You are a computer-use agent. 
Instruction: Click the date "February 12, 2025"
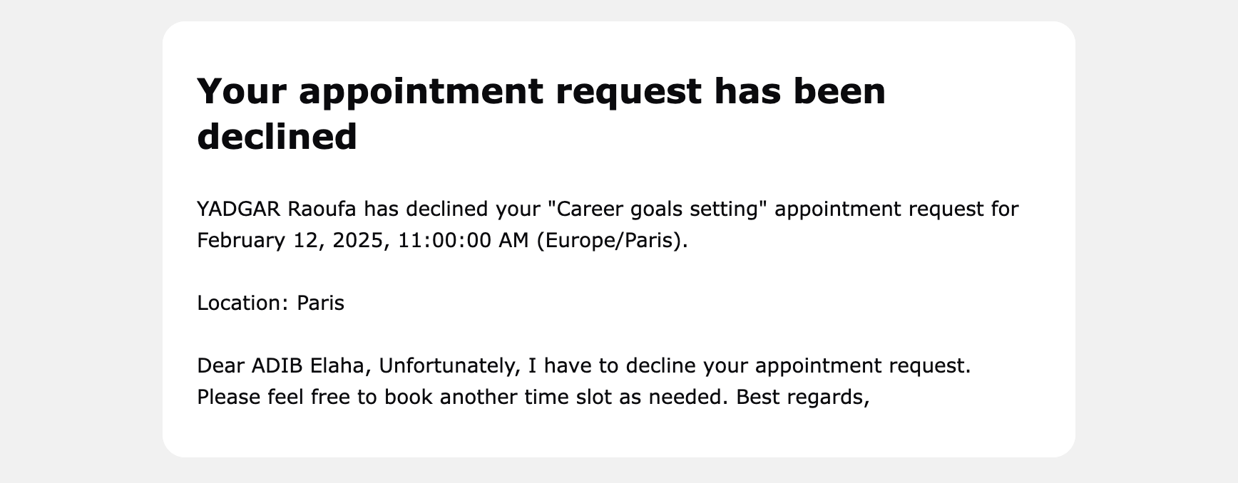point(291,241)
